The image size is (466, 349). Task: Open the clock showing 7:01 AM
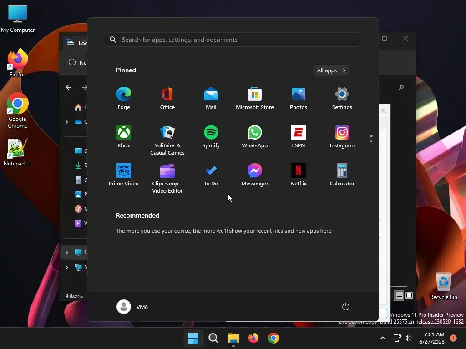[x=432, y=338]
